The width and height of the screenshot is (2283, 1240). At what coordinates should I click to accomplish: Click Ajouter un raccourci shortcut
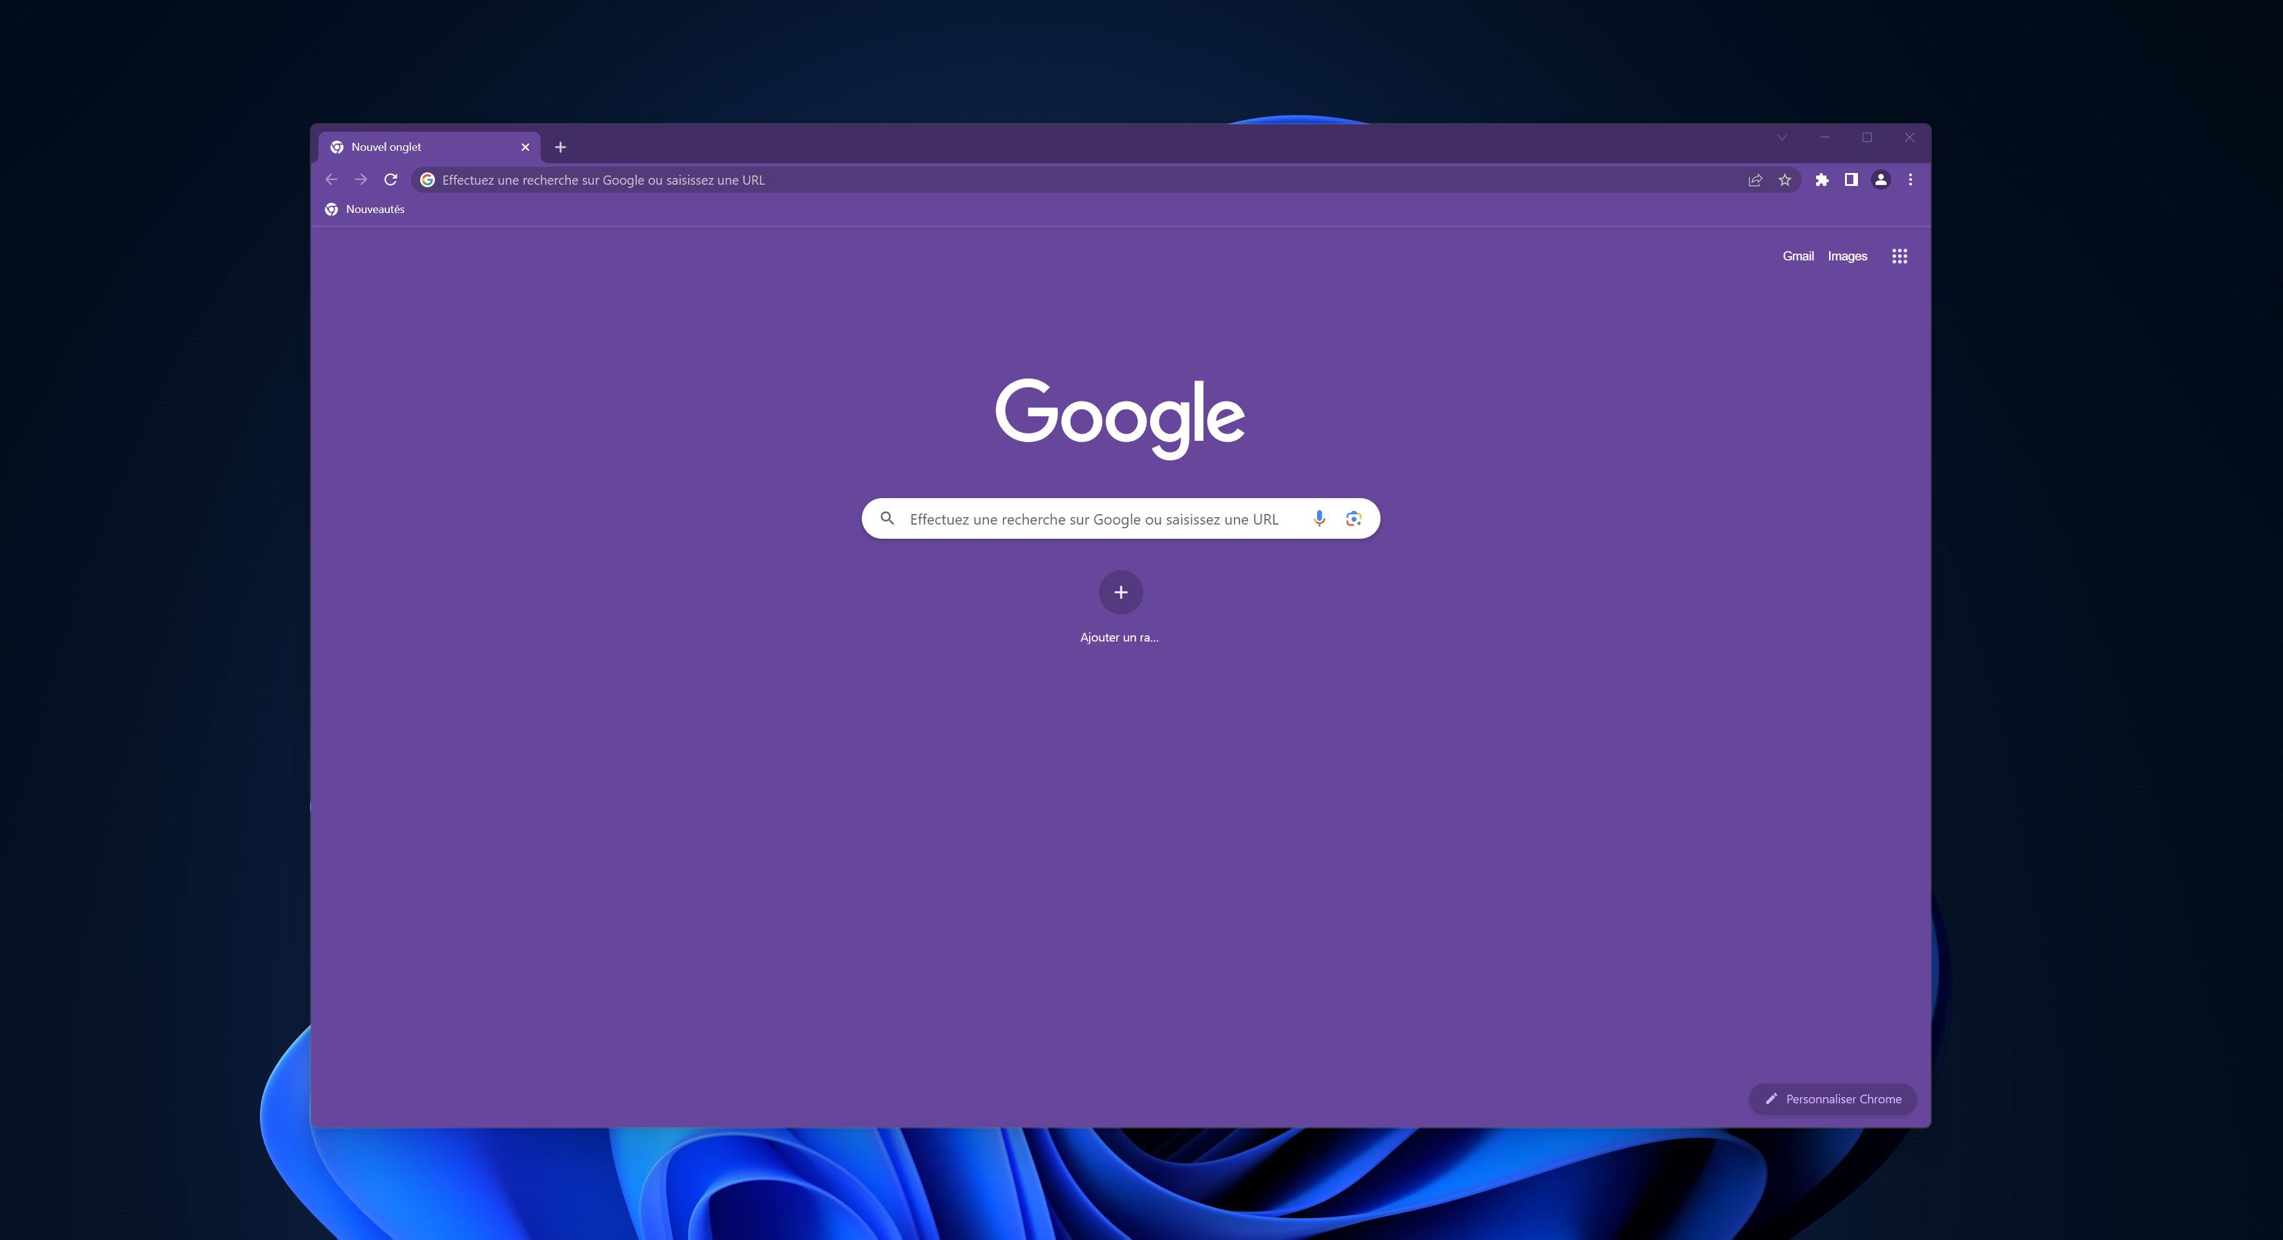1120,592
